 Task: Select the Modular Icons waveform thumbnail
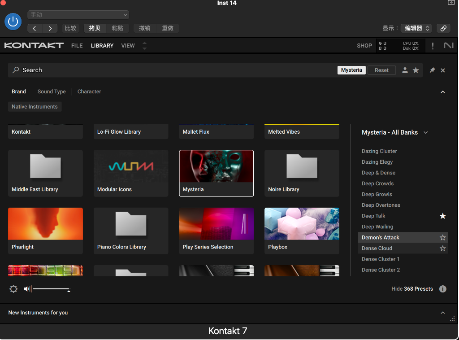coord(131,166)
